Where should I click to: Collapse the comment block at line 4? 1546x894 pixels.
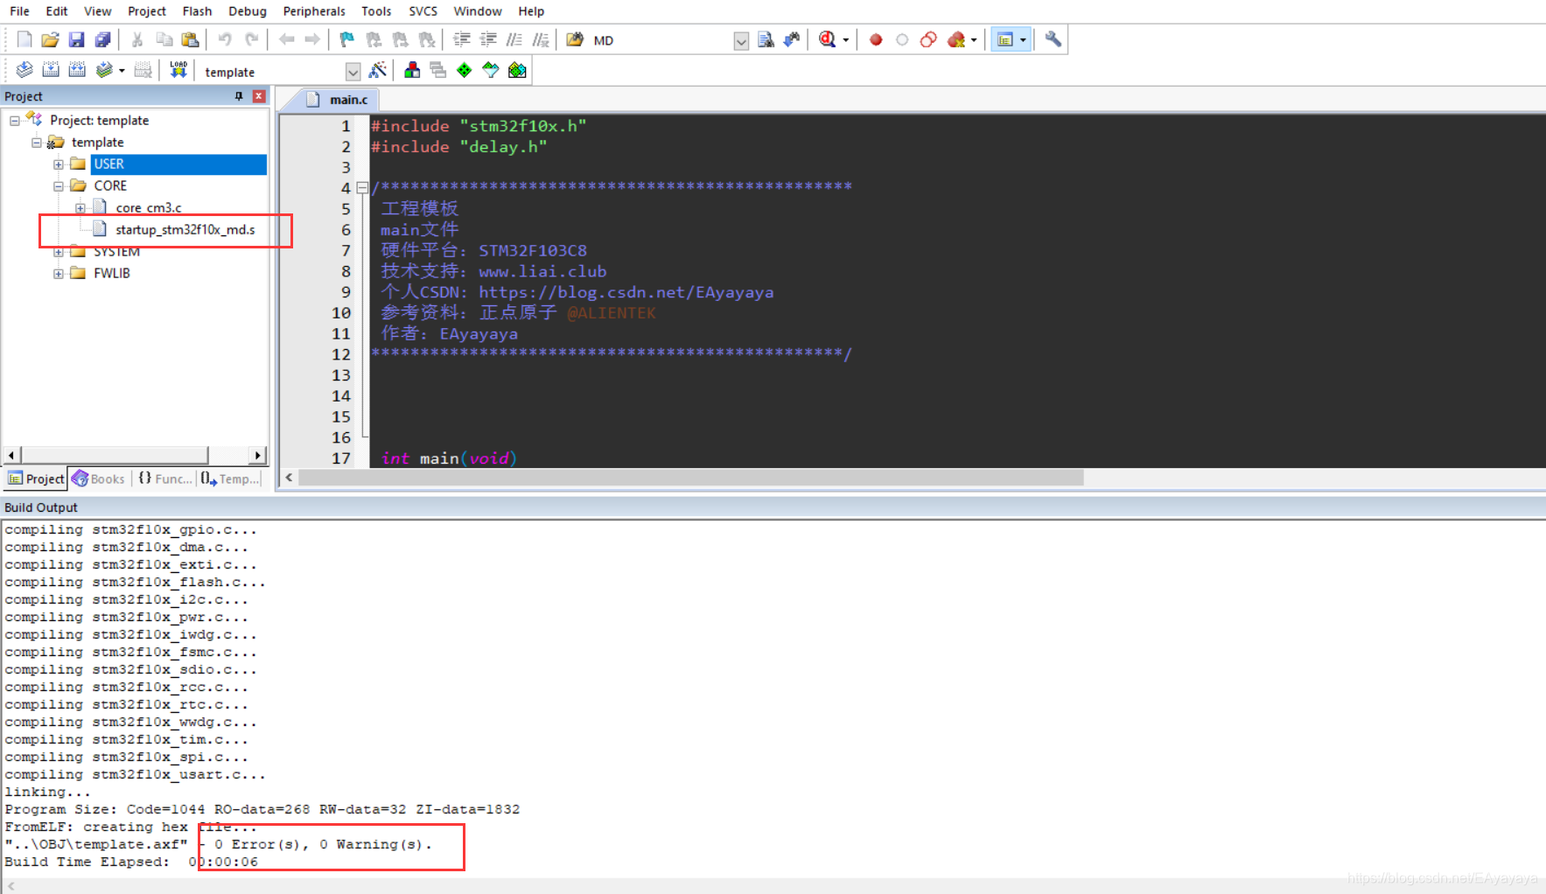coord(362,187)
